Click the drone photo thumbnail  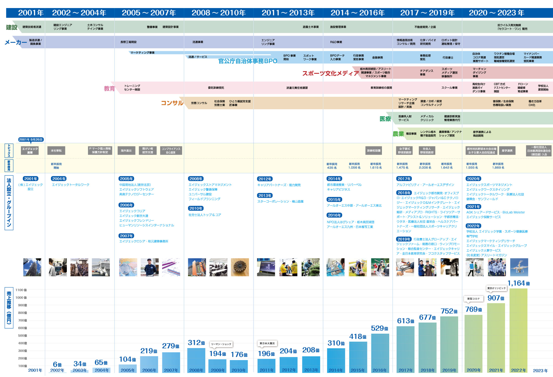pos(519,267)
